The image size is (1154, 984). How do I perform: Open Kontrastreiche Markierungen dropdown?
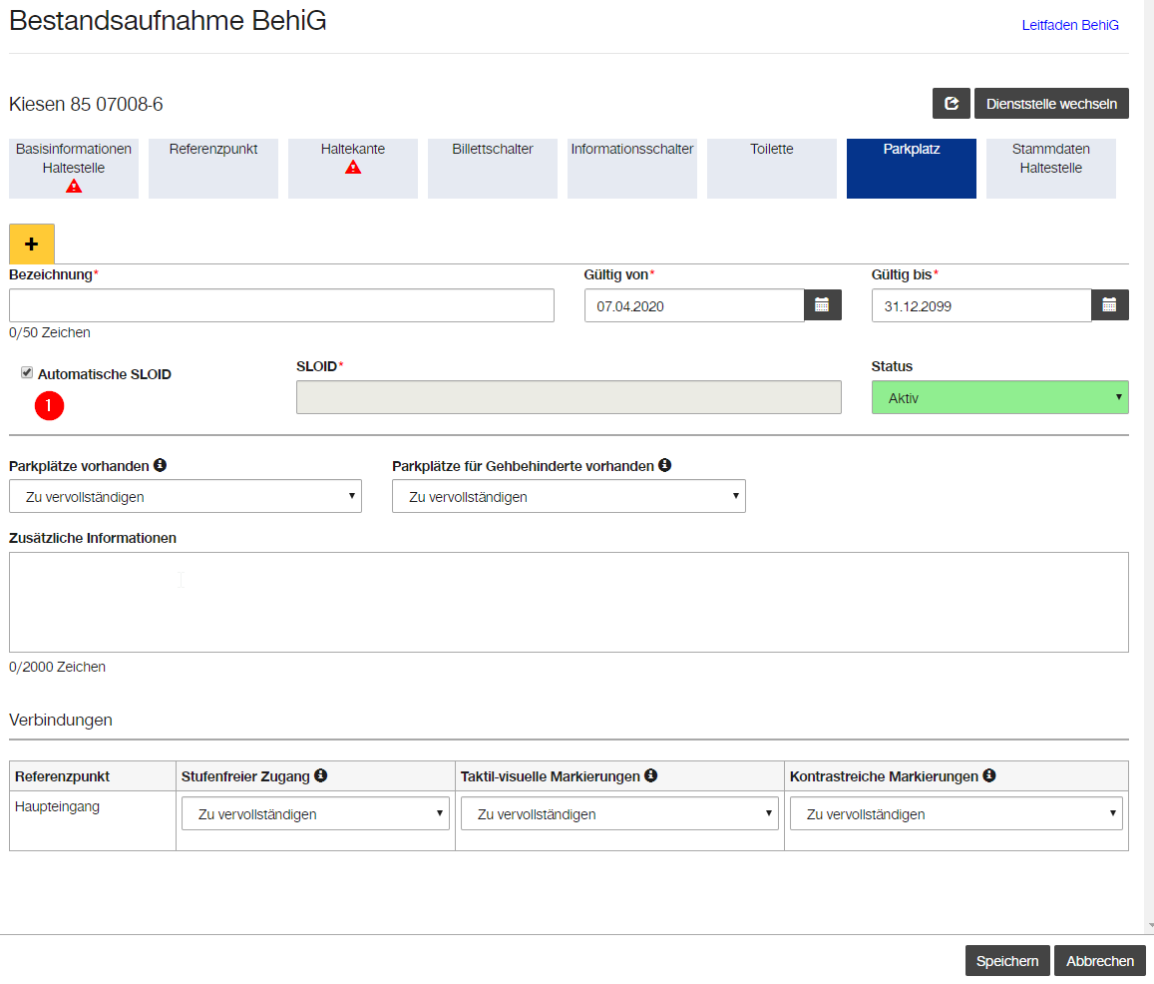click(957, 813)
